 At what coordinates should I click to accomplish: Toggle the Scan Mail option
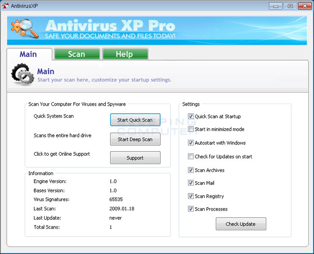tap(191, 183)
